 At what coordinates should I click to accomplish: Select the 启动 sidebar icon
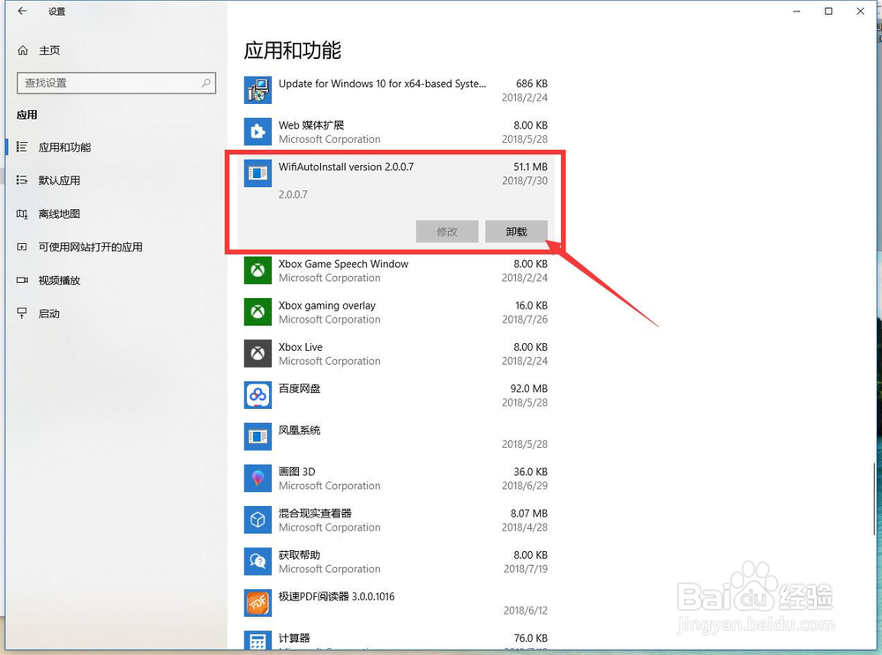tap(22, 313)
